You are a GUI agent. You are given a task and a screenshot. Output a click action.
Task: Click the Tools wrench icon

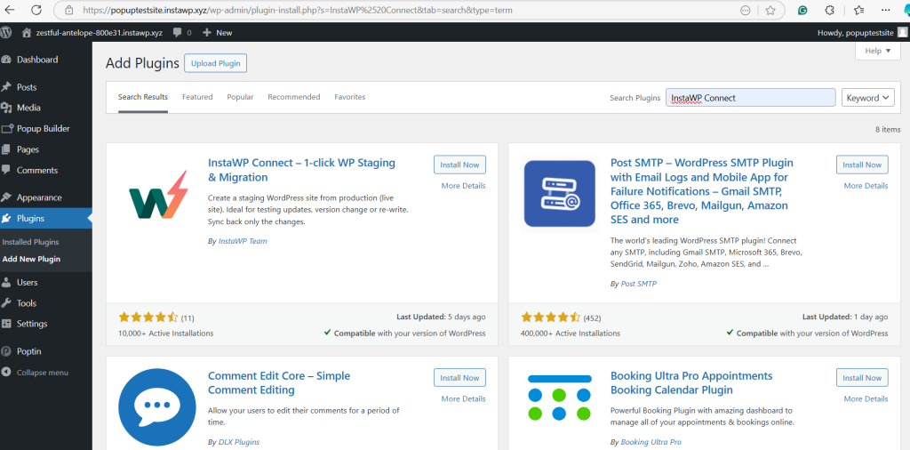point(7,303)
